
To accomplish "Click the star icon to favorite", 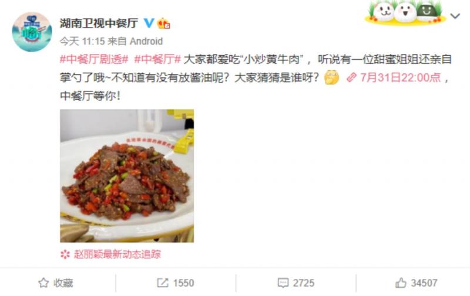I will pos(43,283).
